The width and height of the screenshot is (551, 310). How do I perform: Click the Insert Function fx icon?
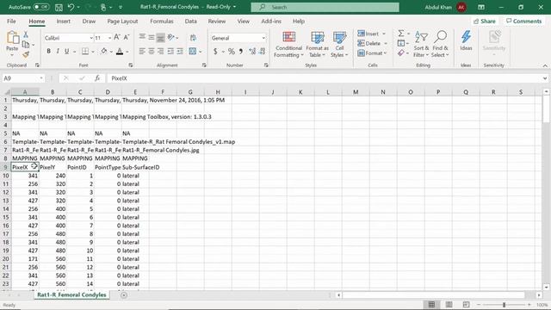coord(97,78)
